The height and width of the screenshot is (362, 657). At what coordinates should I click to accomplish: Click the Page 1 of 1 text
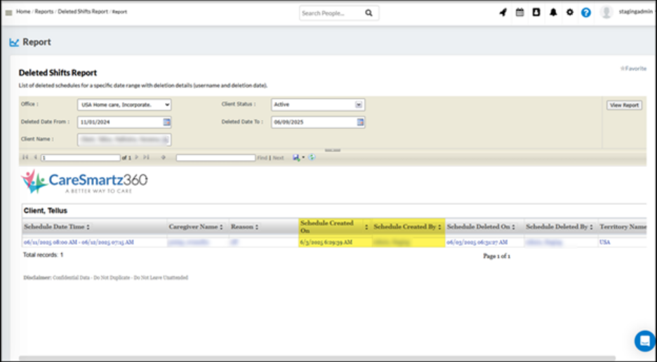[496, 256]
